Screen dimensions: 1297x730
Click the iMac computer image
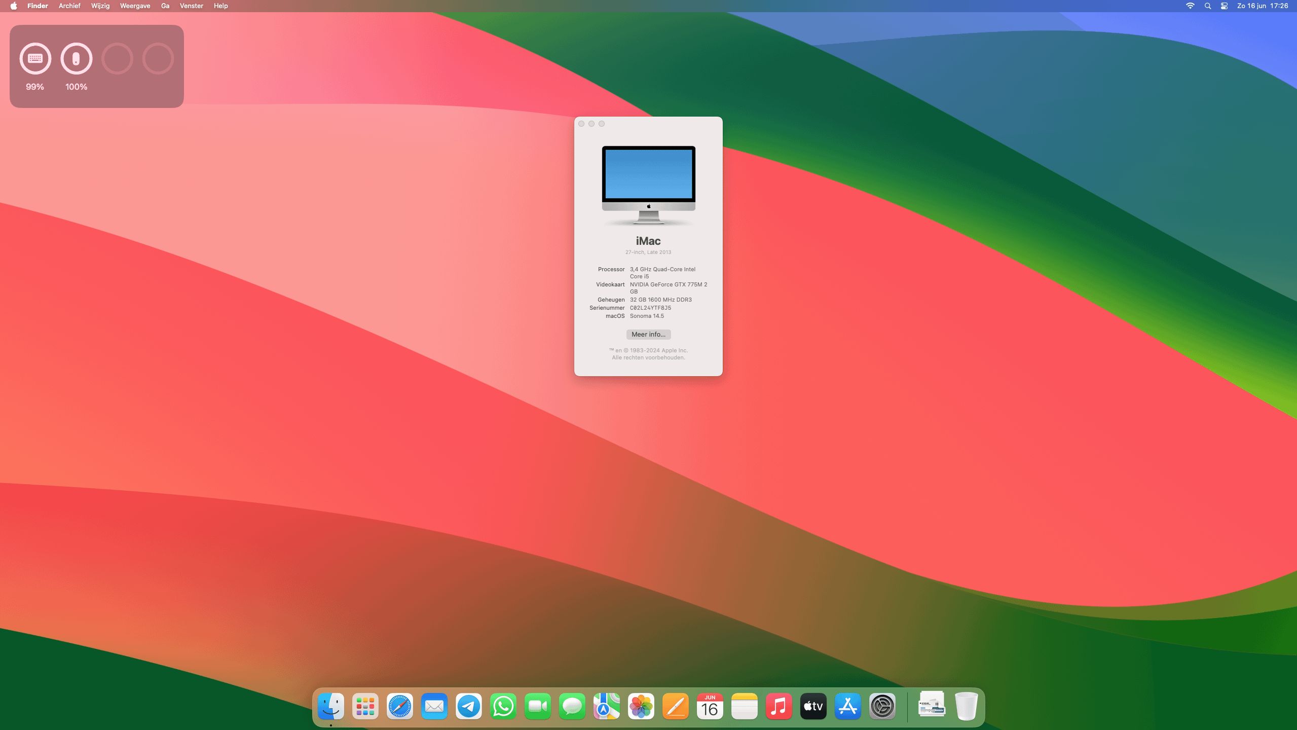(648, 186)
